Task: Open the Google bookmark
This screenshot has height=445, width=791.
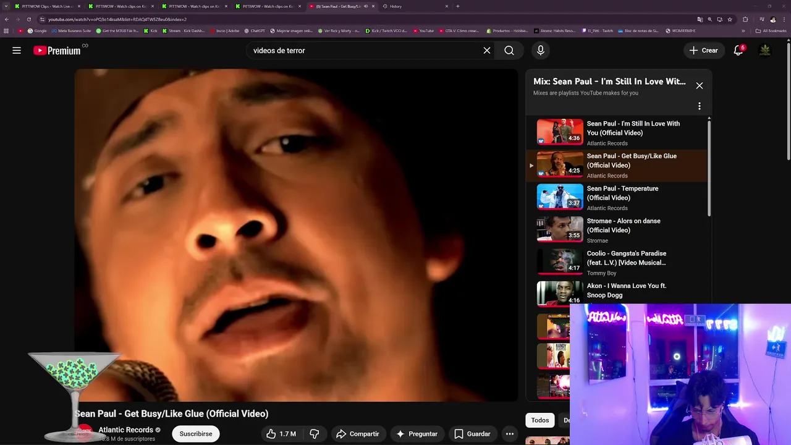Action: 37,30
